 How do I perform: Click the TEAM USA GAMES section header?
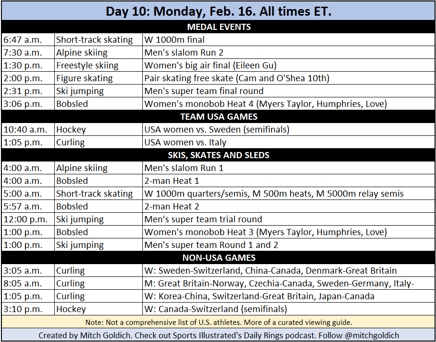[218, 117]
